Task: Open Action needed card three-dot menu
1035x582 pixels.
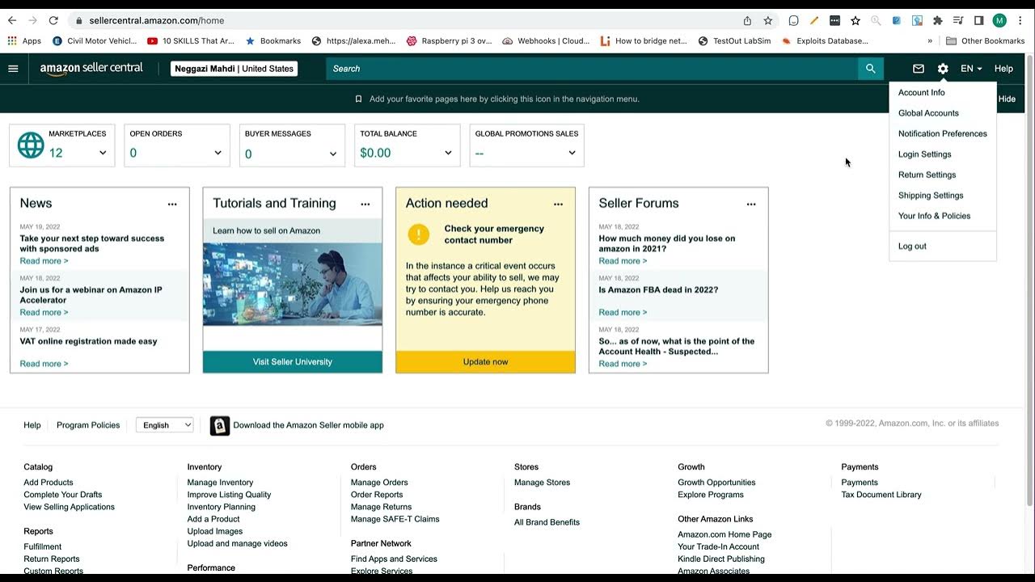Action: coord(558,205)
